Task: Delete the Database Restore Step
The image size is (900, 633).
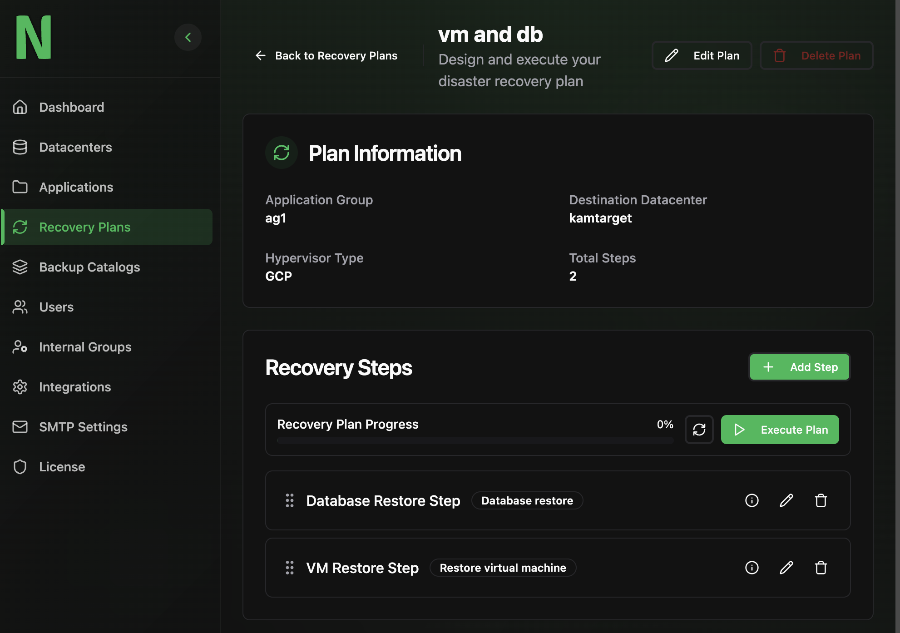Action: (821, 500)
